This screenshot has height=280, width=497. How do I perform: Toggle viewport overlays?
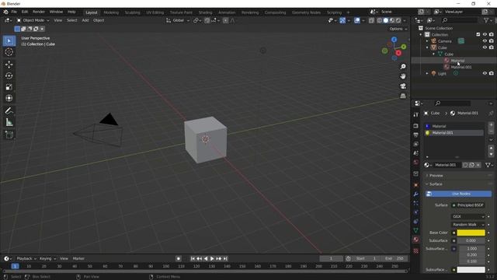tap(357, 20)
